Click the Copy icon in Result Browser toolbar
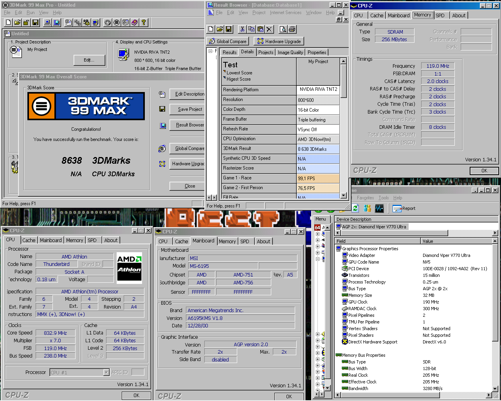501x401 pixels. [x=251, y=29]
